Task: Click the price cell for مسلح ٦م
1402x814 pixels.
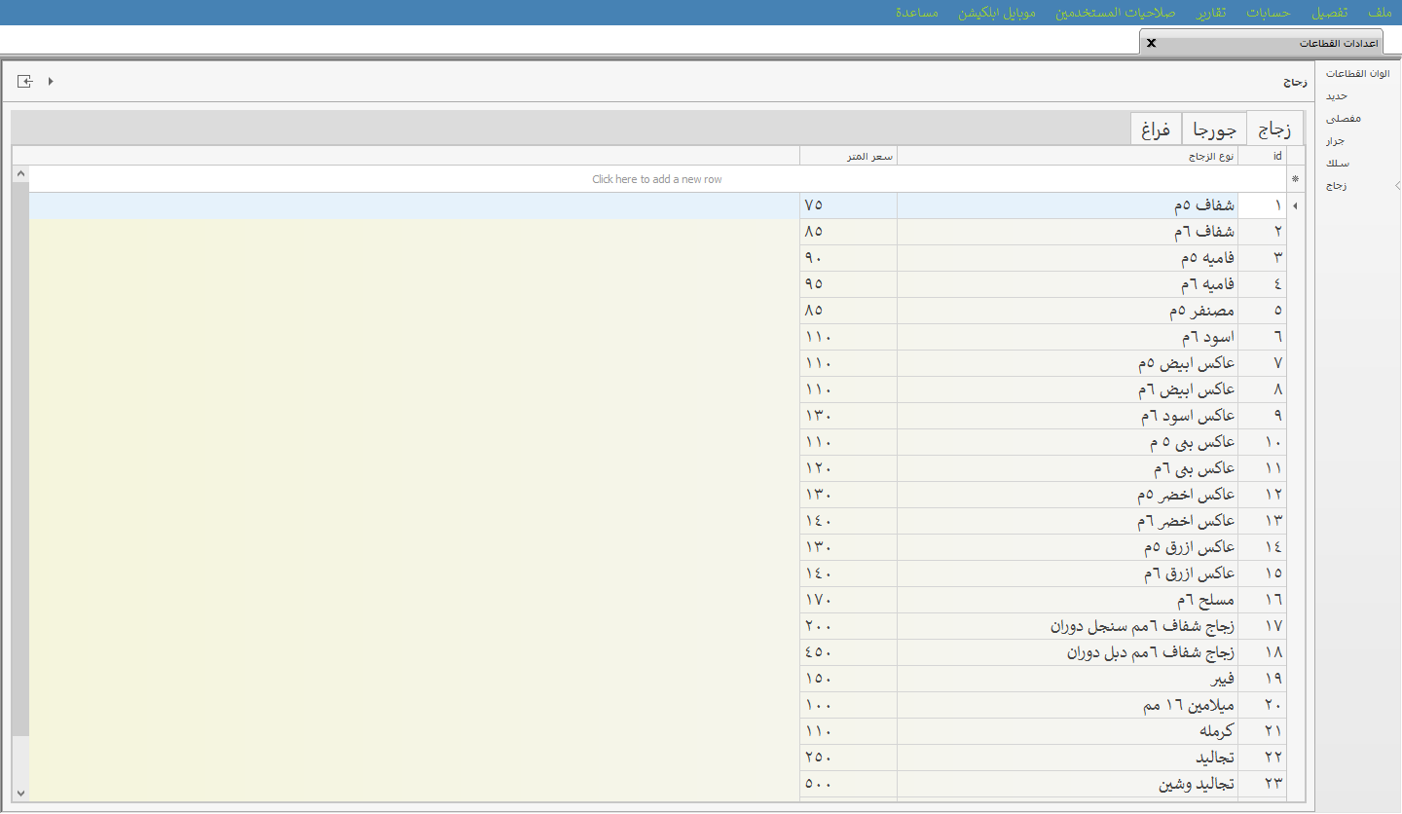Action: coord(848,599)
